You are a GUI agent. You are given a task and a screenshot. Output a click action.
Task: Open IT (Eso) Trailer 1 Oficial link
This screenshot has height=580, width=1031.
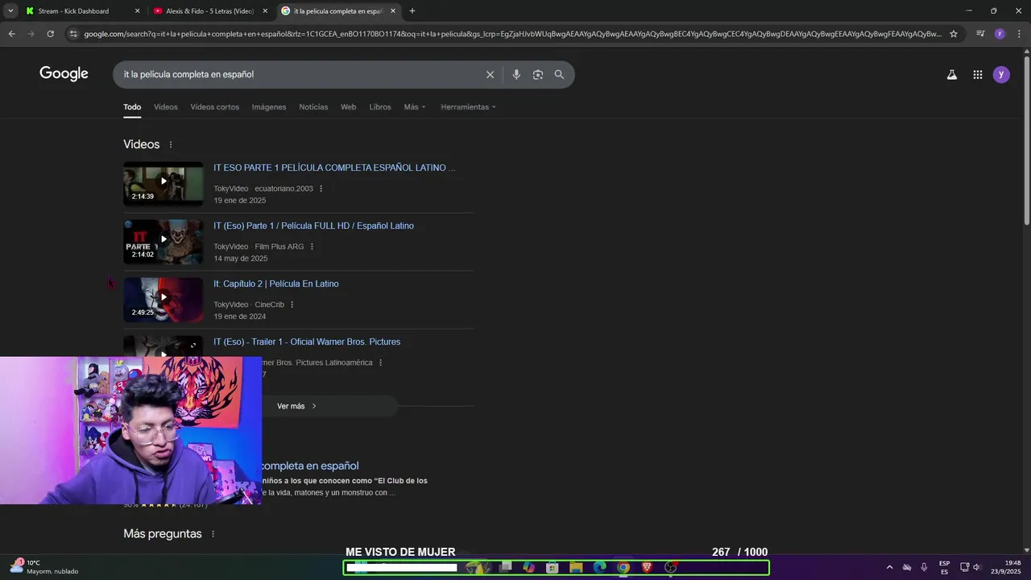(x=307, y=342)
